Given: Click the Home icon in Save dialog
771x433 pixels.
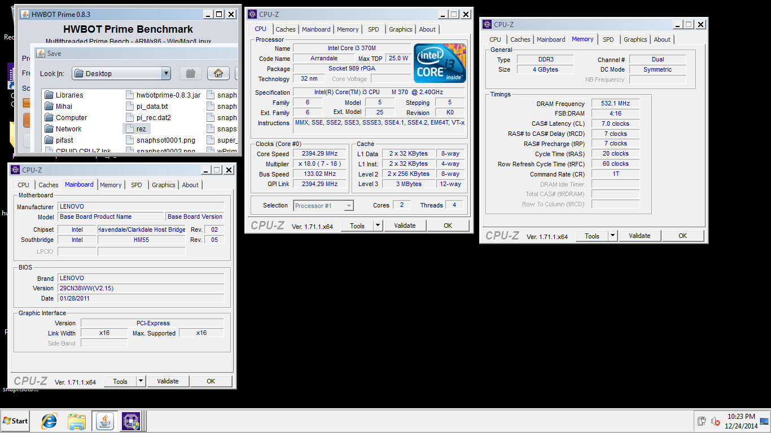Looking at the screenshot, I should click(x=218, y=73).
